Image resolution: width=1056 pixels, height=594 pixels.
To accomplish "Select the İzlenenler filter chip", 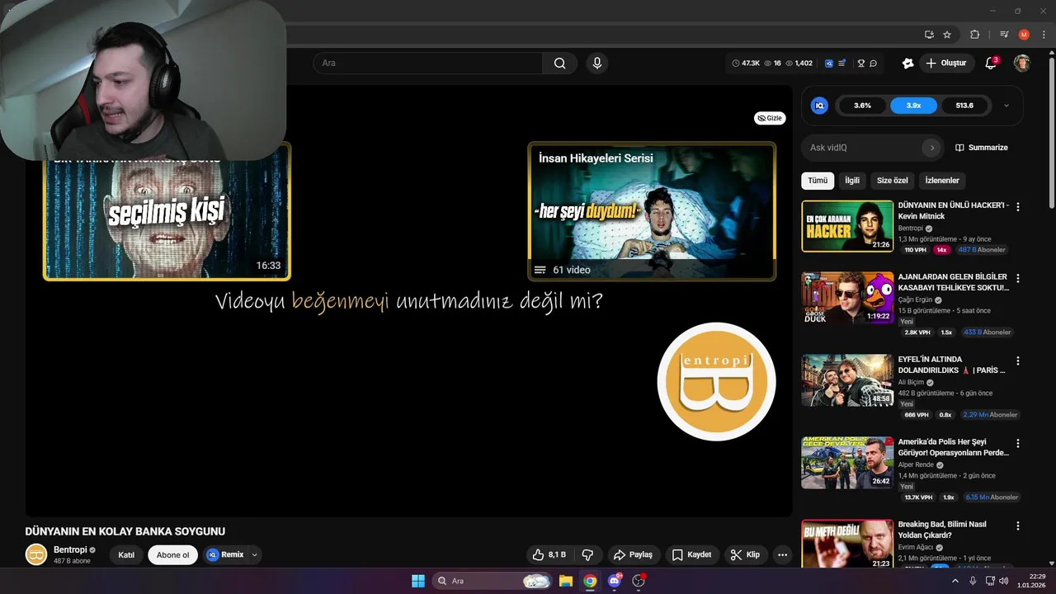I will (942, 181).
